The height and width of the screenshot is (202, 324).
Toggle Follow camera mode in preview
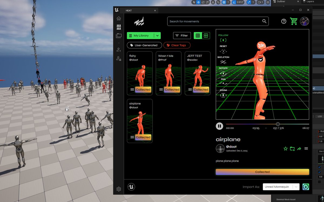pyautogui.click(x=223, y=38)
